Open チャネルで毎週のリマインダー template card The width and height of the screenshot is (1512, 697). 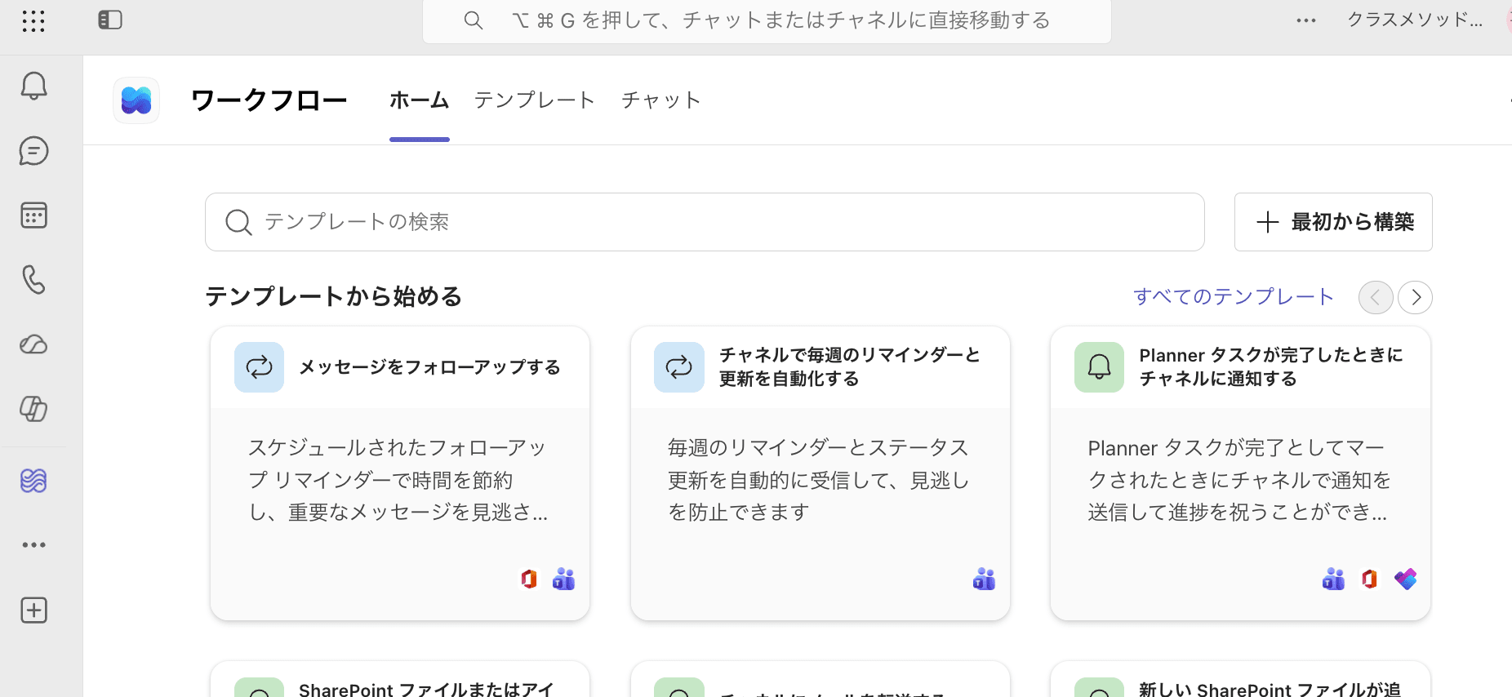[820, 473]
